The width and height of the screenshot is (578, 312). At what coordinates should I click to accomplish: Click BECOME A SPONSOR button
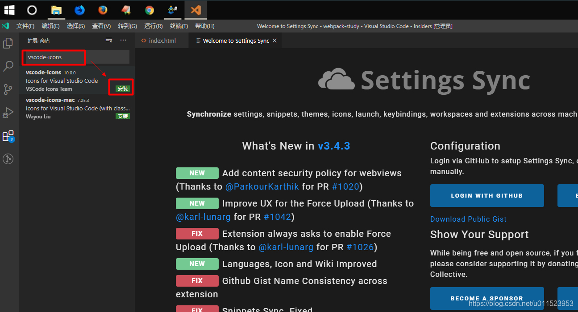click(487, 298)
